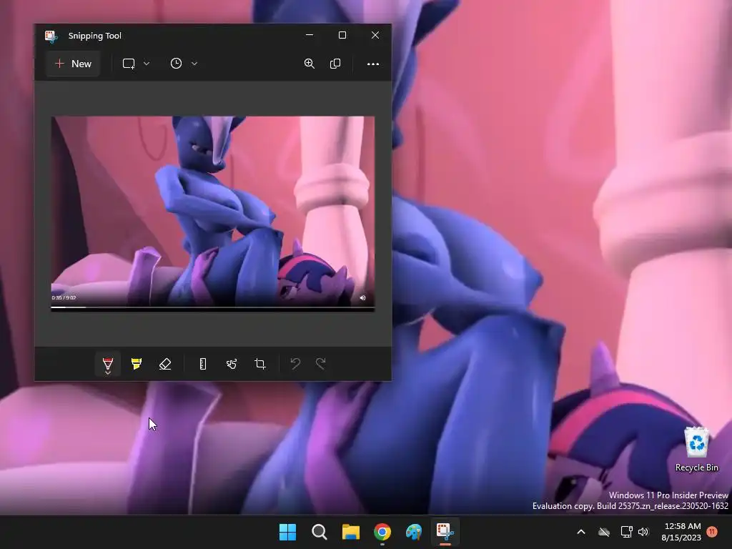Click the Zoom magnifier icon in Snipping Tool
Image resolution: width=732 pixels, height=549 pixels.
click(x=309, y=64)
